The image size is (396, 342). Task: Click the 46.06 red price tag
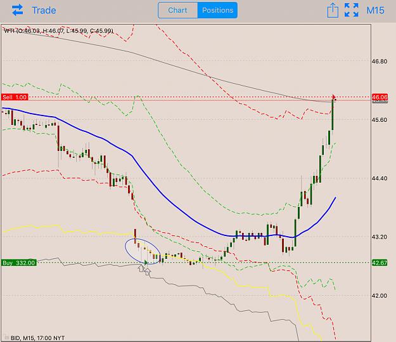(x=380, y=97)
